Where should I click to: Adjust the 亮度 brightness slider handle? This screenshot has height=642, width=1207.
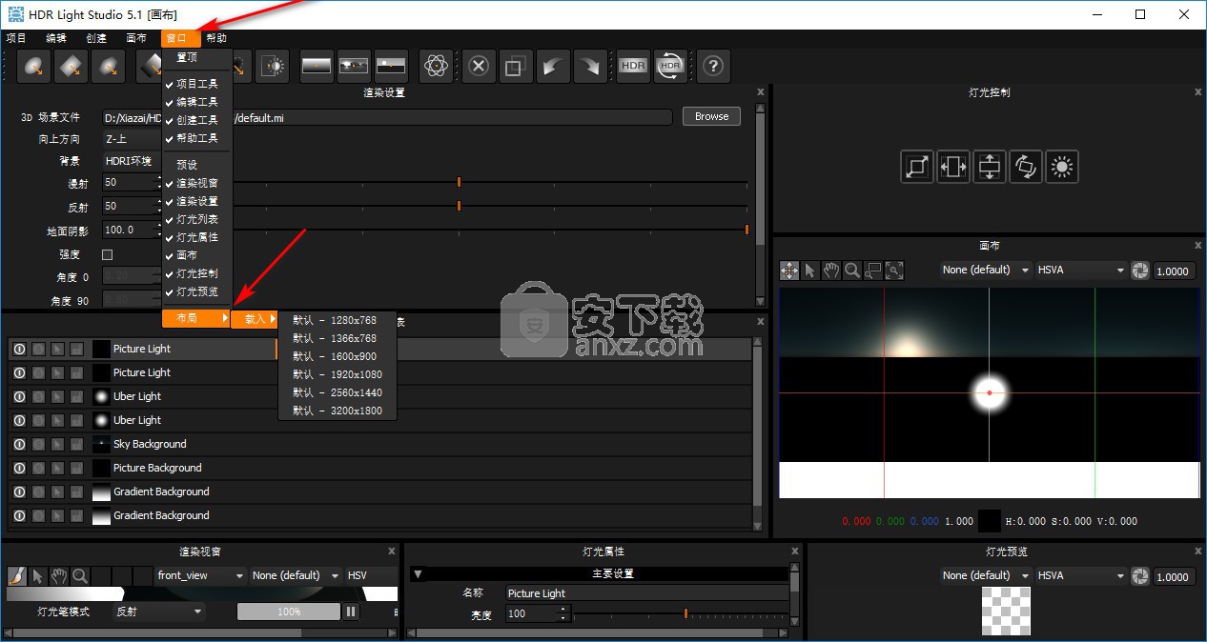pos(685,613)
